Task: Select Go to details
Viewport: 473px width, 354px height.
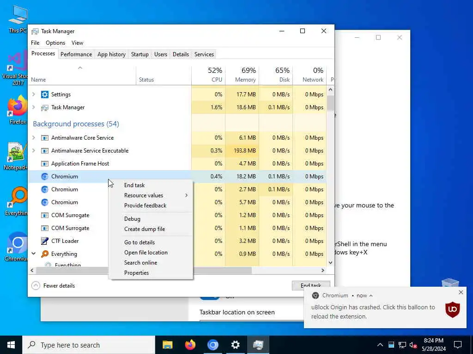Action: point(151,242)
